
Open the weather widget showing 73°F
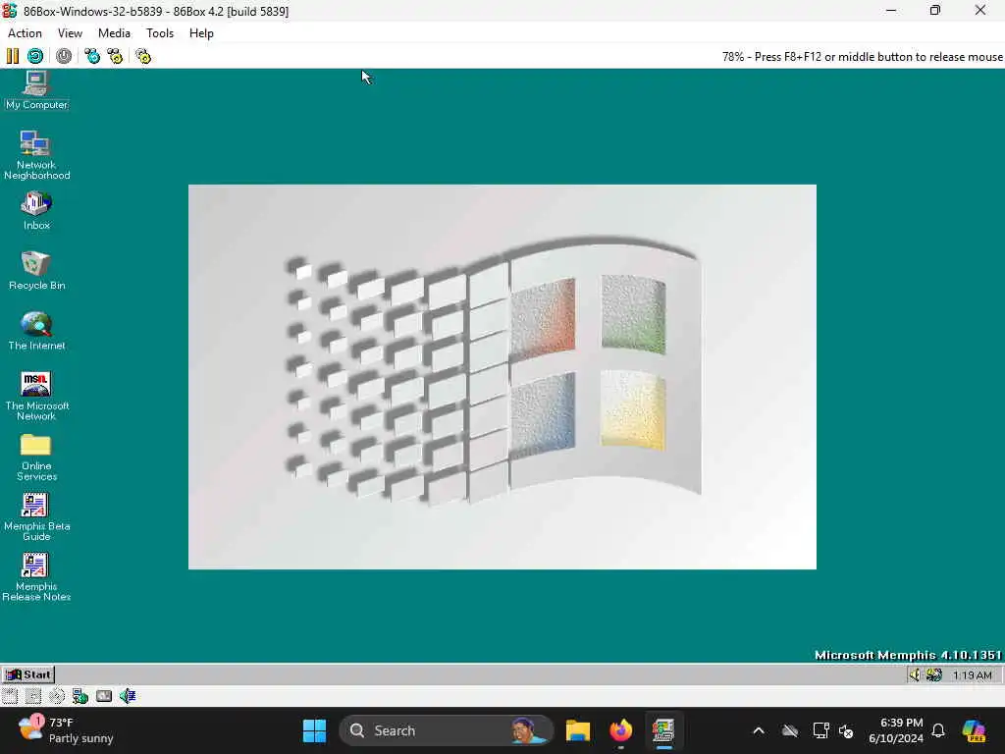(x=66, y=730)
